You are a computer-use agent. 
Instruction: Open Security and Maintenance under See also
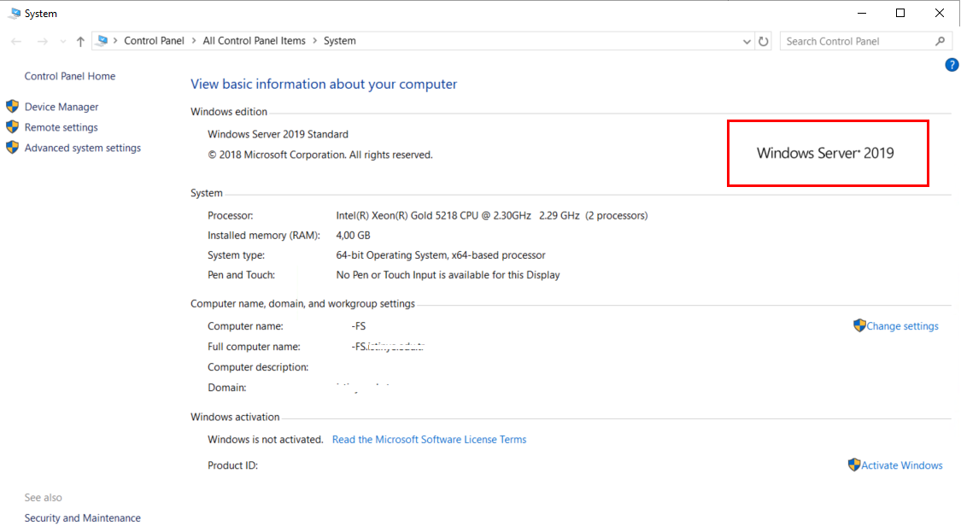83,517
